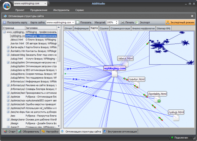The image size is (197, 141).
Task: Click the green plus on kontakty.html node
Action: tap(159, 101)
